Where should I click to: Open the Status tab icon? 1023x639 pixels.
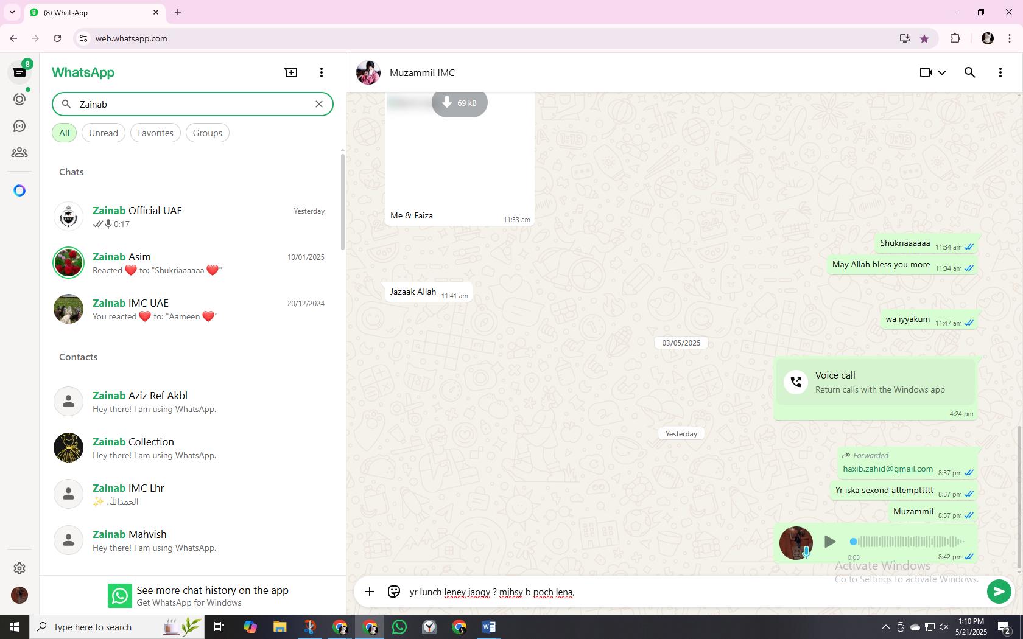click(x=19, y=99)
